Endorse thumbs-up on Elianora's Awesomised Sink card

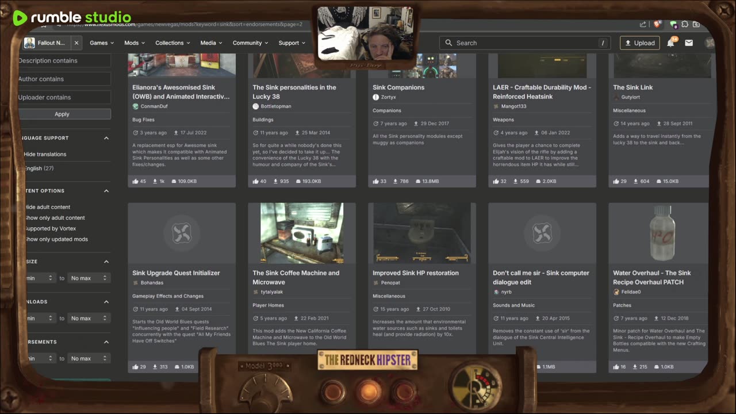pyautogui.click(x=136, y=181)
